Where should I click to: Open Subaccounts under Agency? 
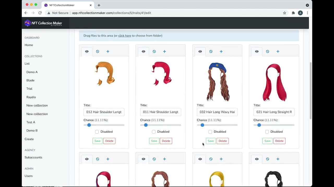click(x=33, y=157)
